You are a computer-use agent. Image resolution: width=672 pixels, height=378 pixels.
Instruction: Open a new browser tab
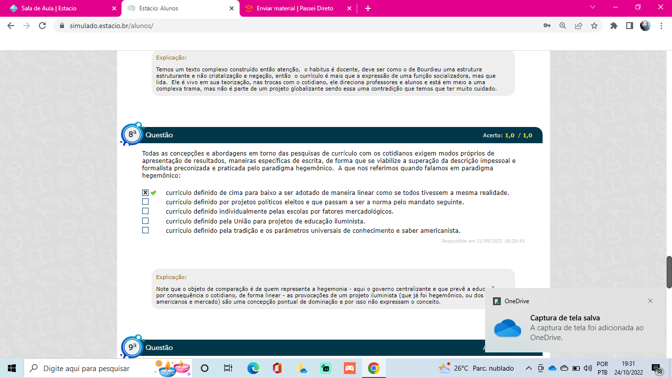point(368,8)
